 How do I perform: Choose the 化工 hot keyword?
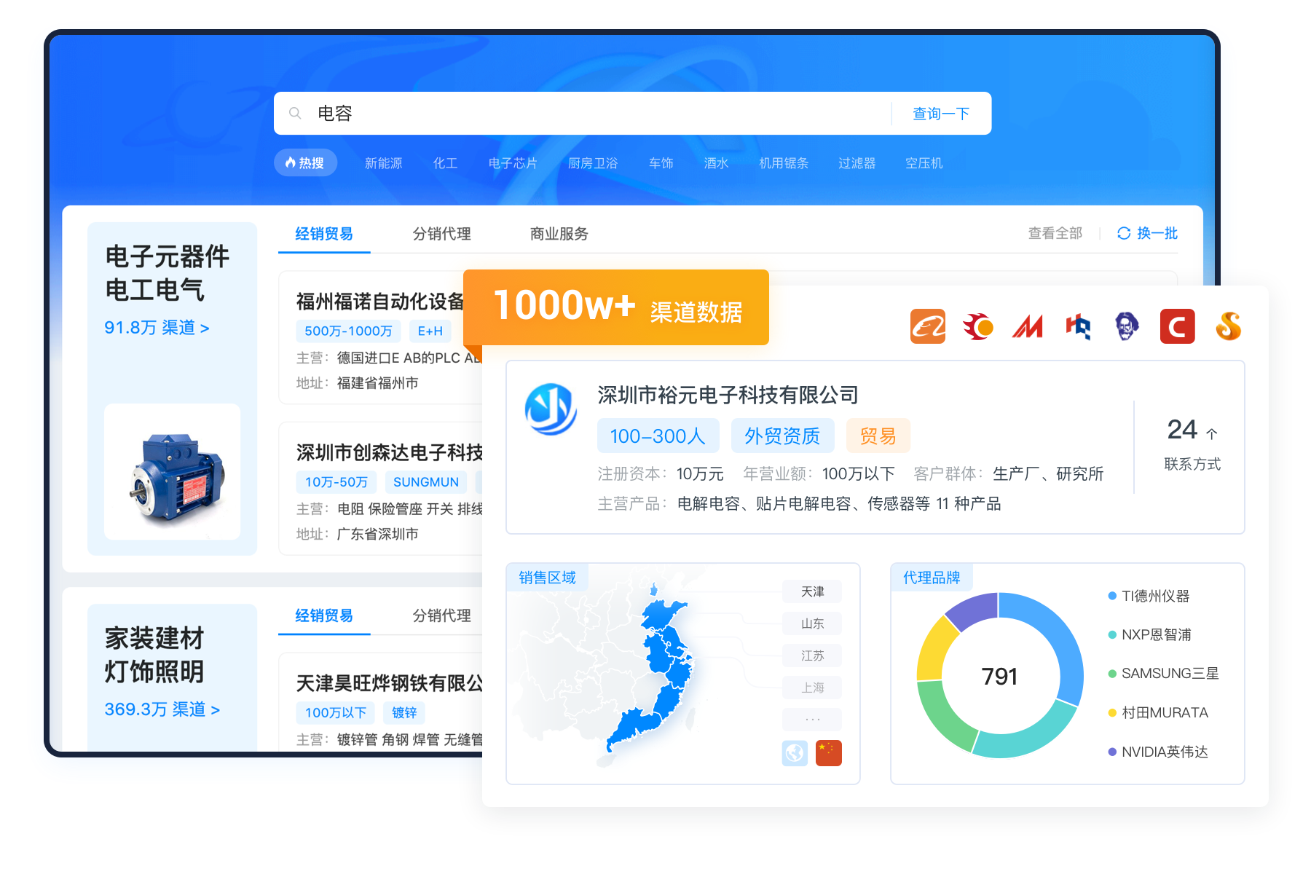[x=446, y=163]
